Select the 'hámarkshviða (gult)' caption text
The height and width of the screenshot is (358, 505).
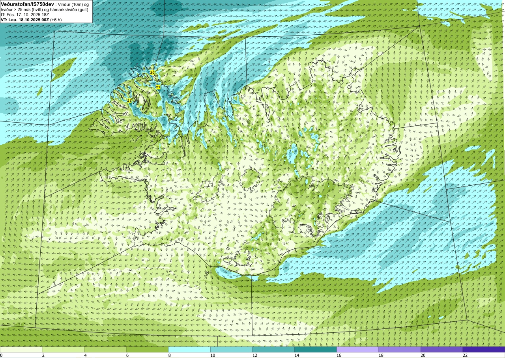[x=69, y=9]
